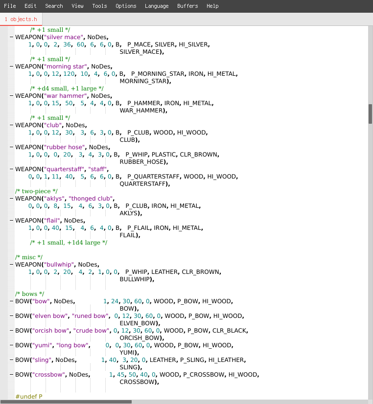Viewport: 373px width, 404px height.
Task: Select the objects.h tab
Action: (21, 19)
